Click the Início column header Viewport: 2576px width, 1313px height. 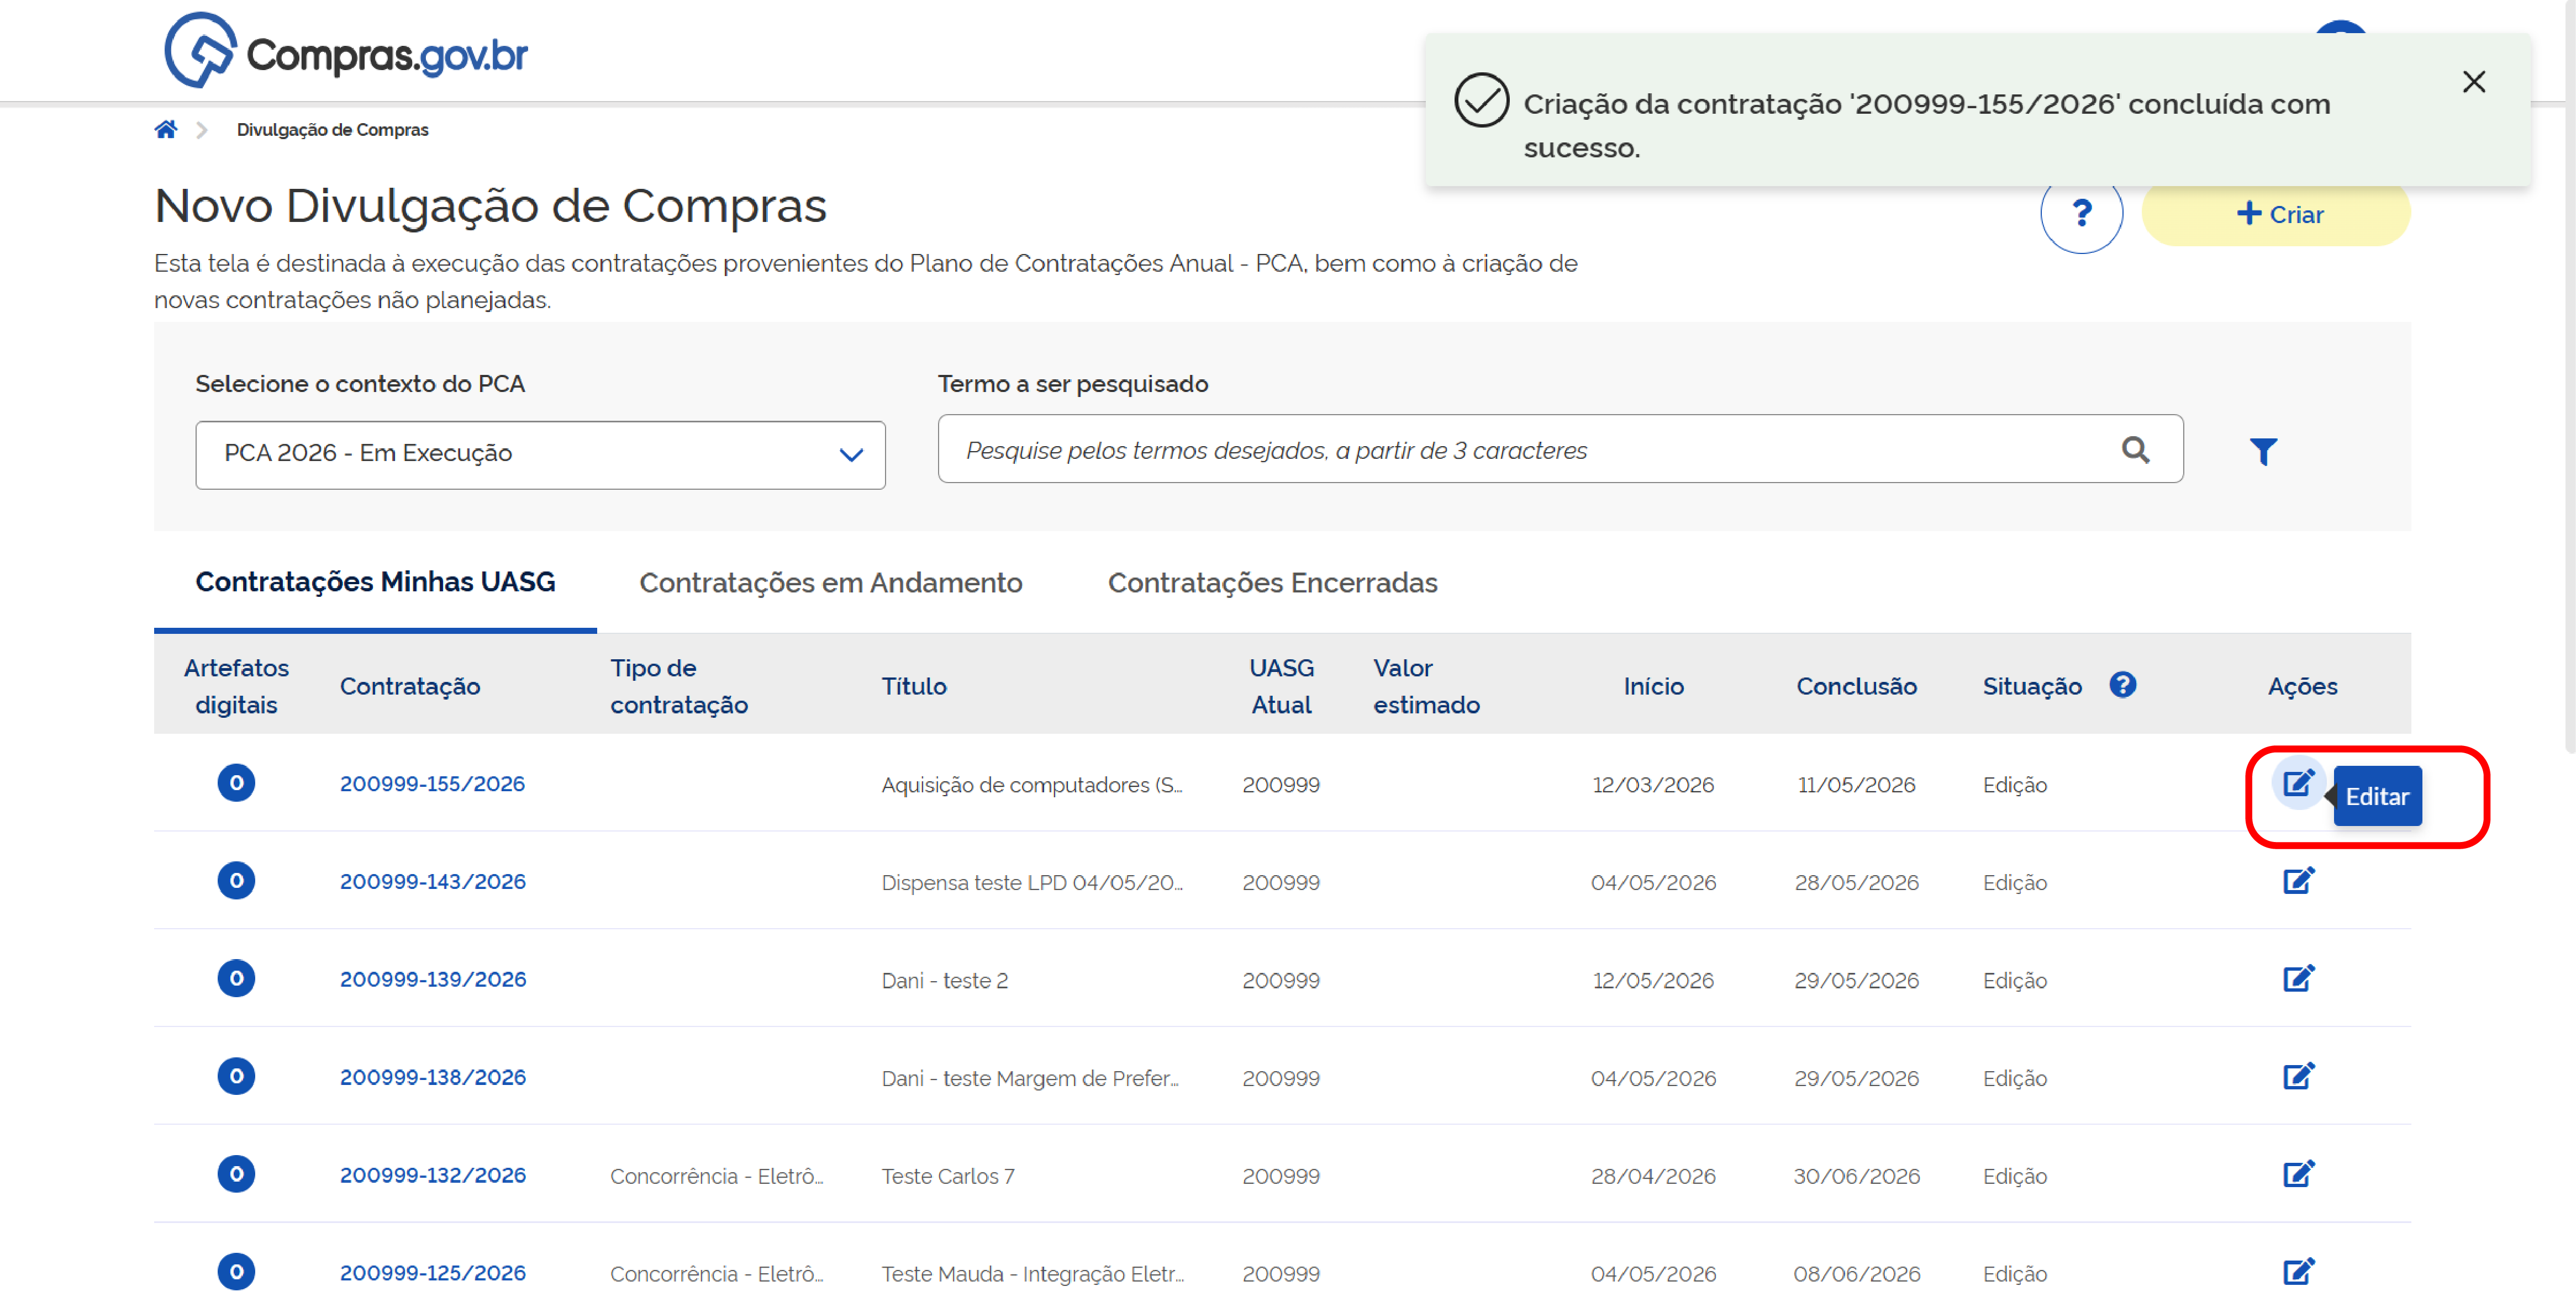(1653, 686)
